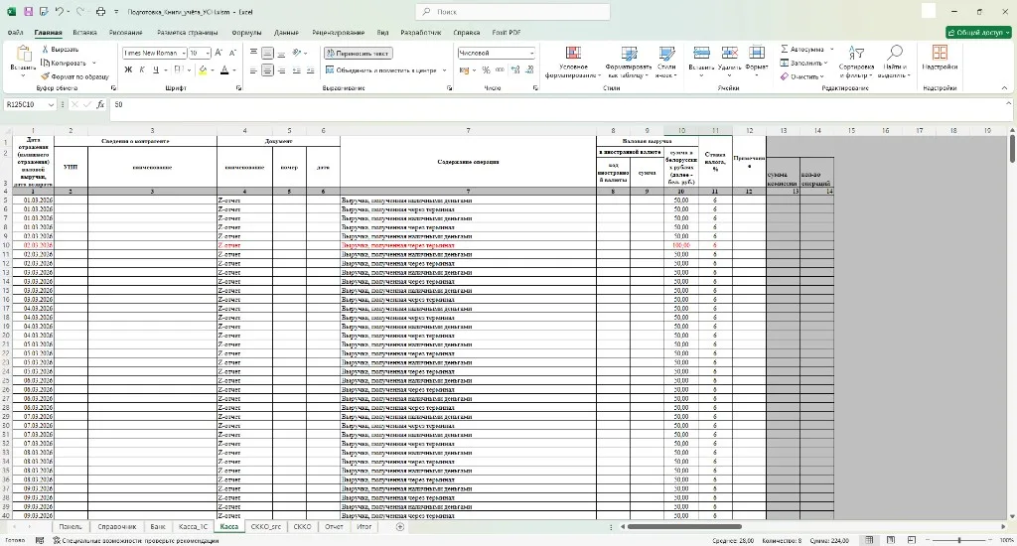Decrease decimal places
Viewport: 1017px width, 546px height.
pyautogui.click(x=530, y=70)
